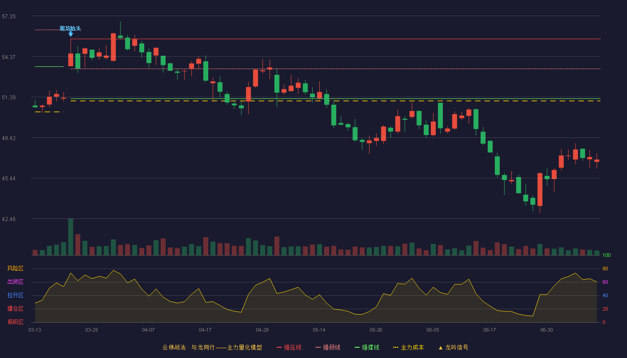Click the 出货区 zone label
Screen dimensions: 627x358
click(x=15, y=282)
